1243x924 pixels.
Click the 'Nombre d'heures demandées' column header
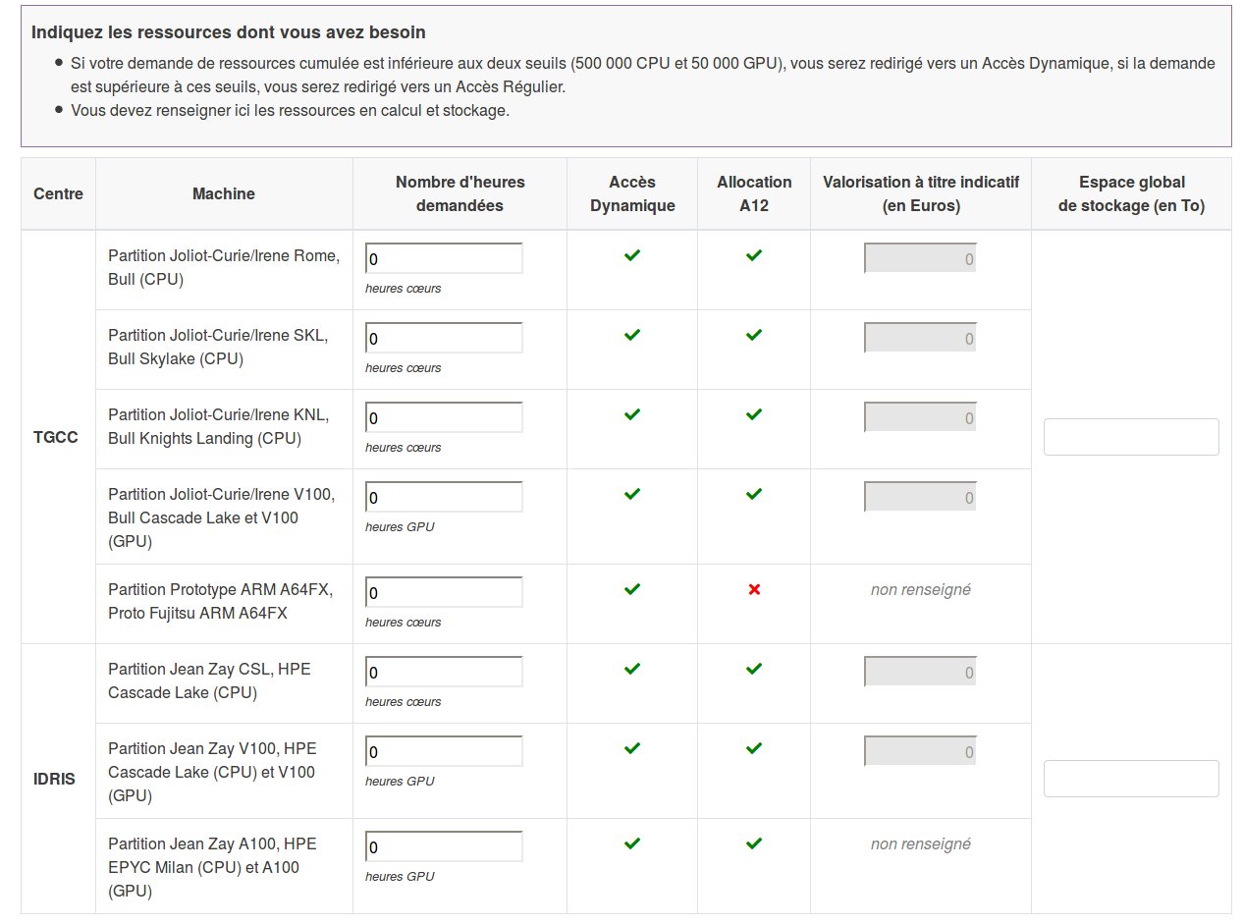point(459,193)
